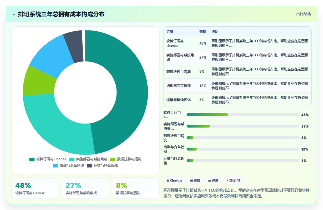Click the lightning icon beside the chart title

[x=14, y=14]
